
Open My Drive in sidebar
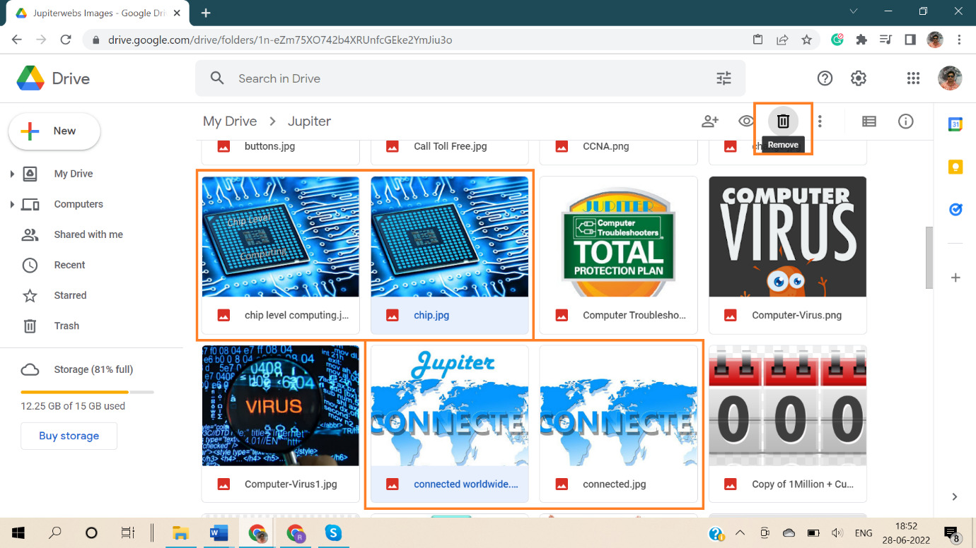[74, 174]
